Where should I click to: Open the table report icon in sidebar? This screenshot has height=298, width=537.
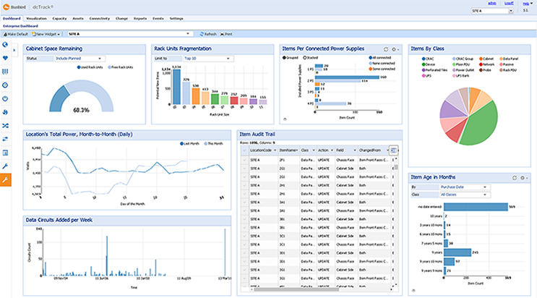pos(5,153)
